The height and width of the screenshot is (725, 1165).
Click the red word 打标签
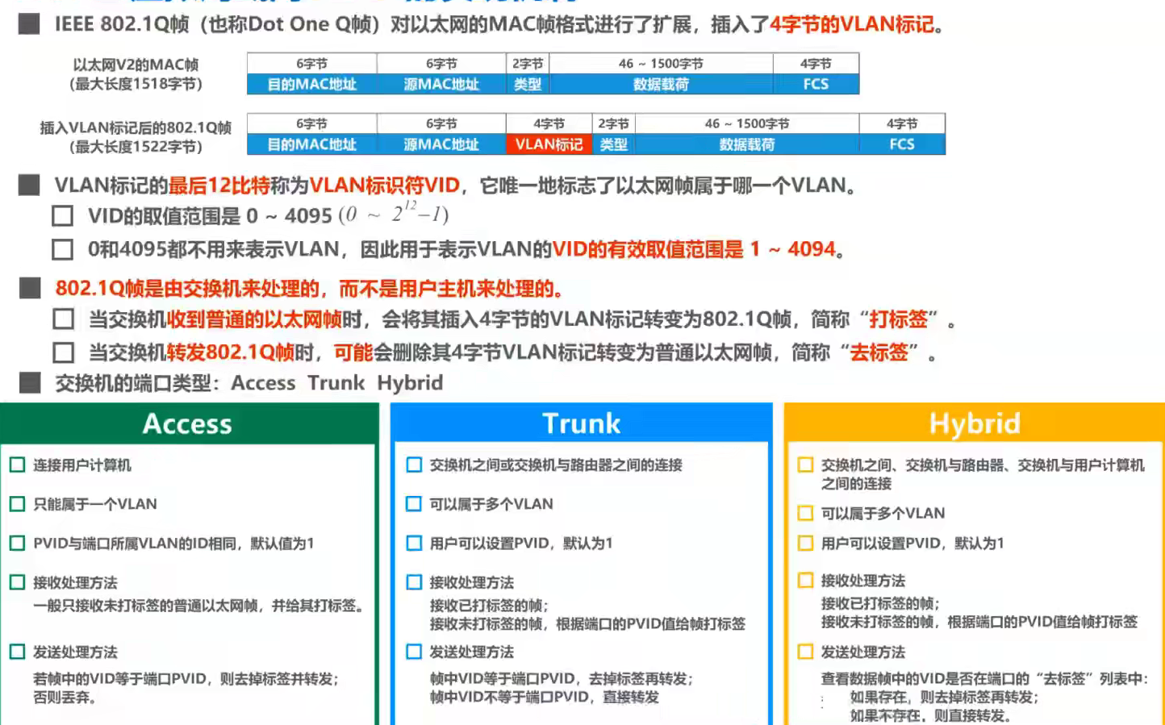(899, 319)
